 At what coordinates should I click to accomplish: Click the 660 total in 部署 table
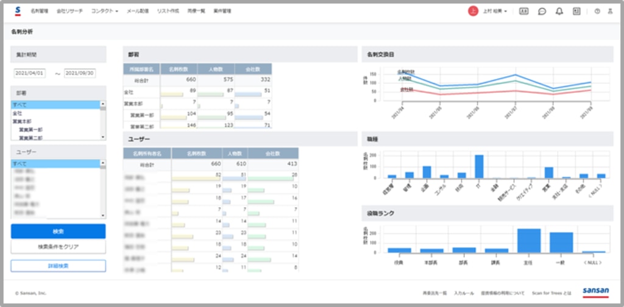point(191,80)
